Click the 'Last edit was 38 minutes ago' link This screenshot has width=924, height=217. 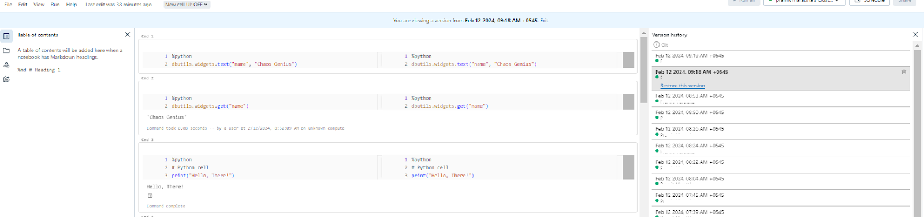coord(118,5)
